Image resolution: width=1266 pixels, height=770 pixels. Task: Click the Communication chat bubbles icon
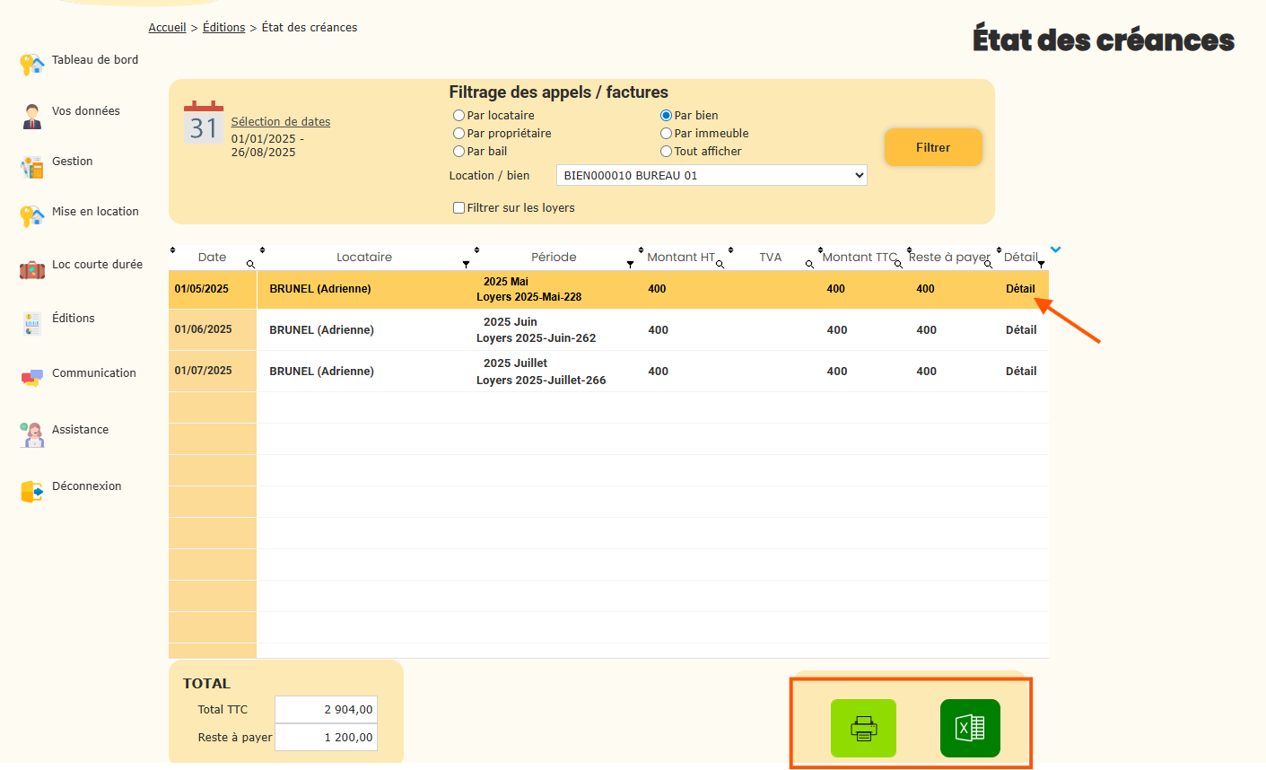point(31,378)
